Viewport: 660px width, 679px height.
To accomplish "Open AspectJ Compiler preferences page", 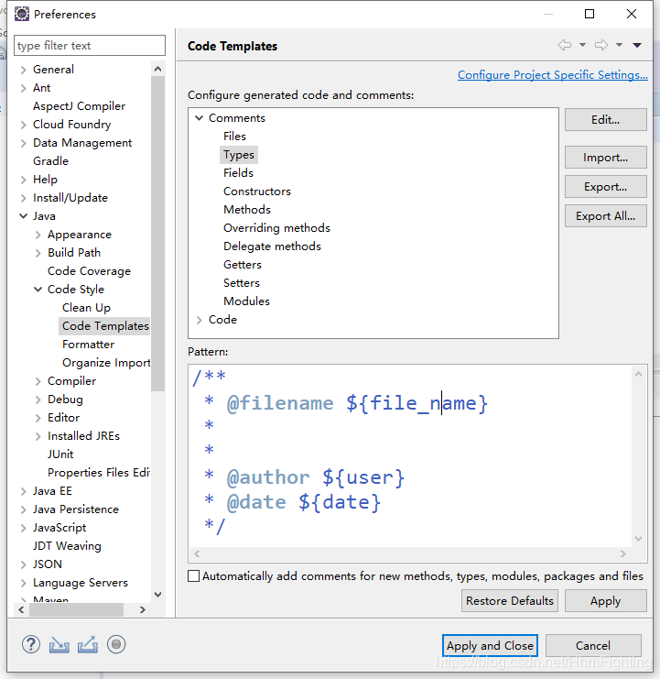I will [x=79, y=106].
